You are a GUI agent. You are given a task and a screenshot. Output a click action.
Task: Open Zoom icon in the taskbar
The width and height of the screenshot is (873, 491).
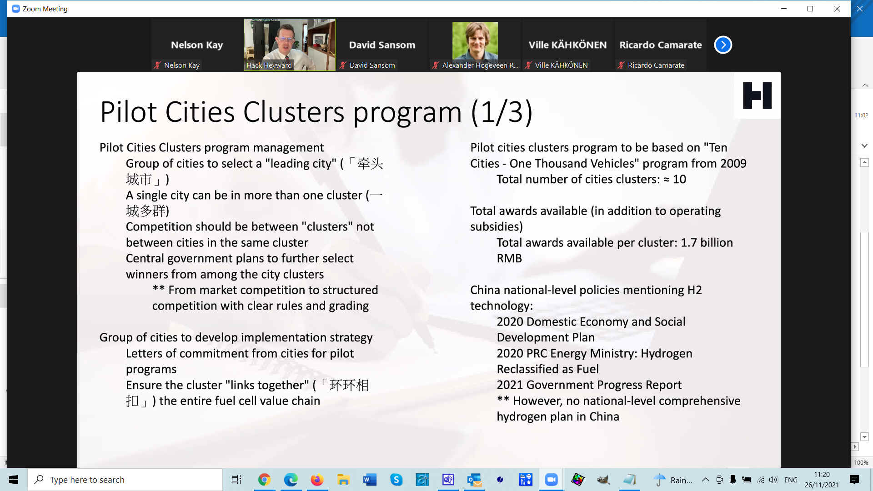[x=551, y=480]
